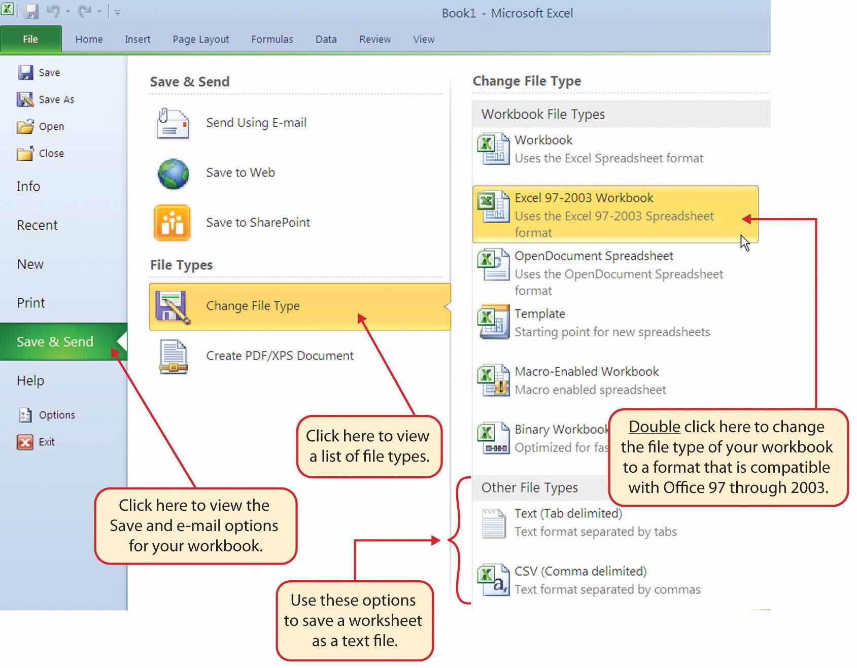Select the Save to Web globe icon
The width and height of the screenshot is (857, 668).
click(x=173, y=173)
